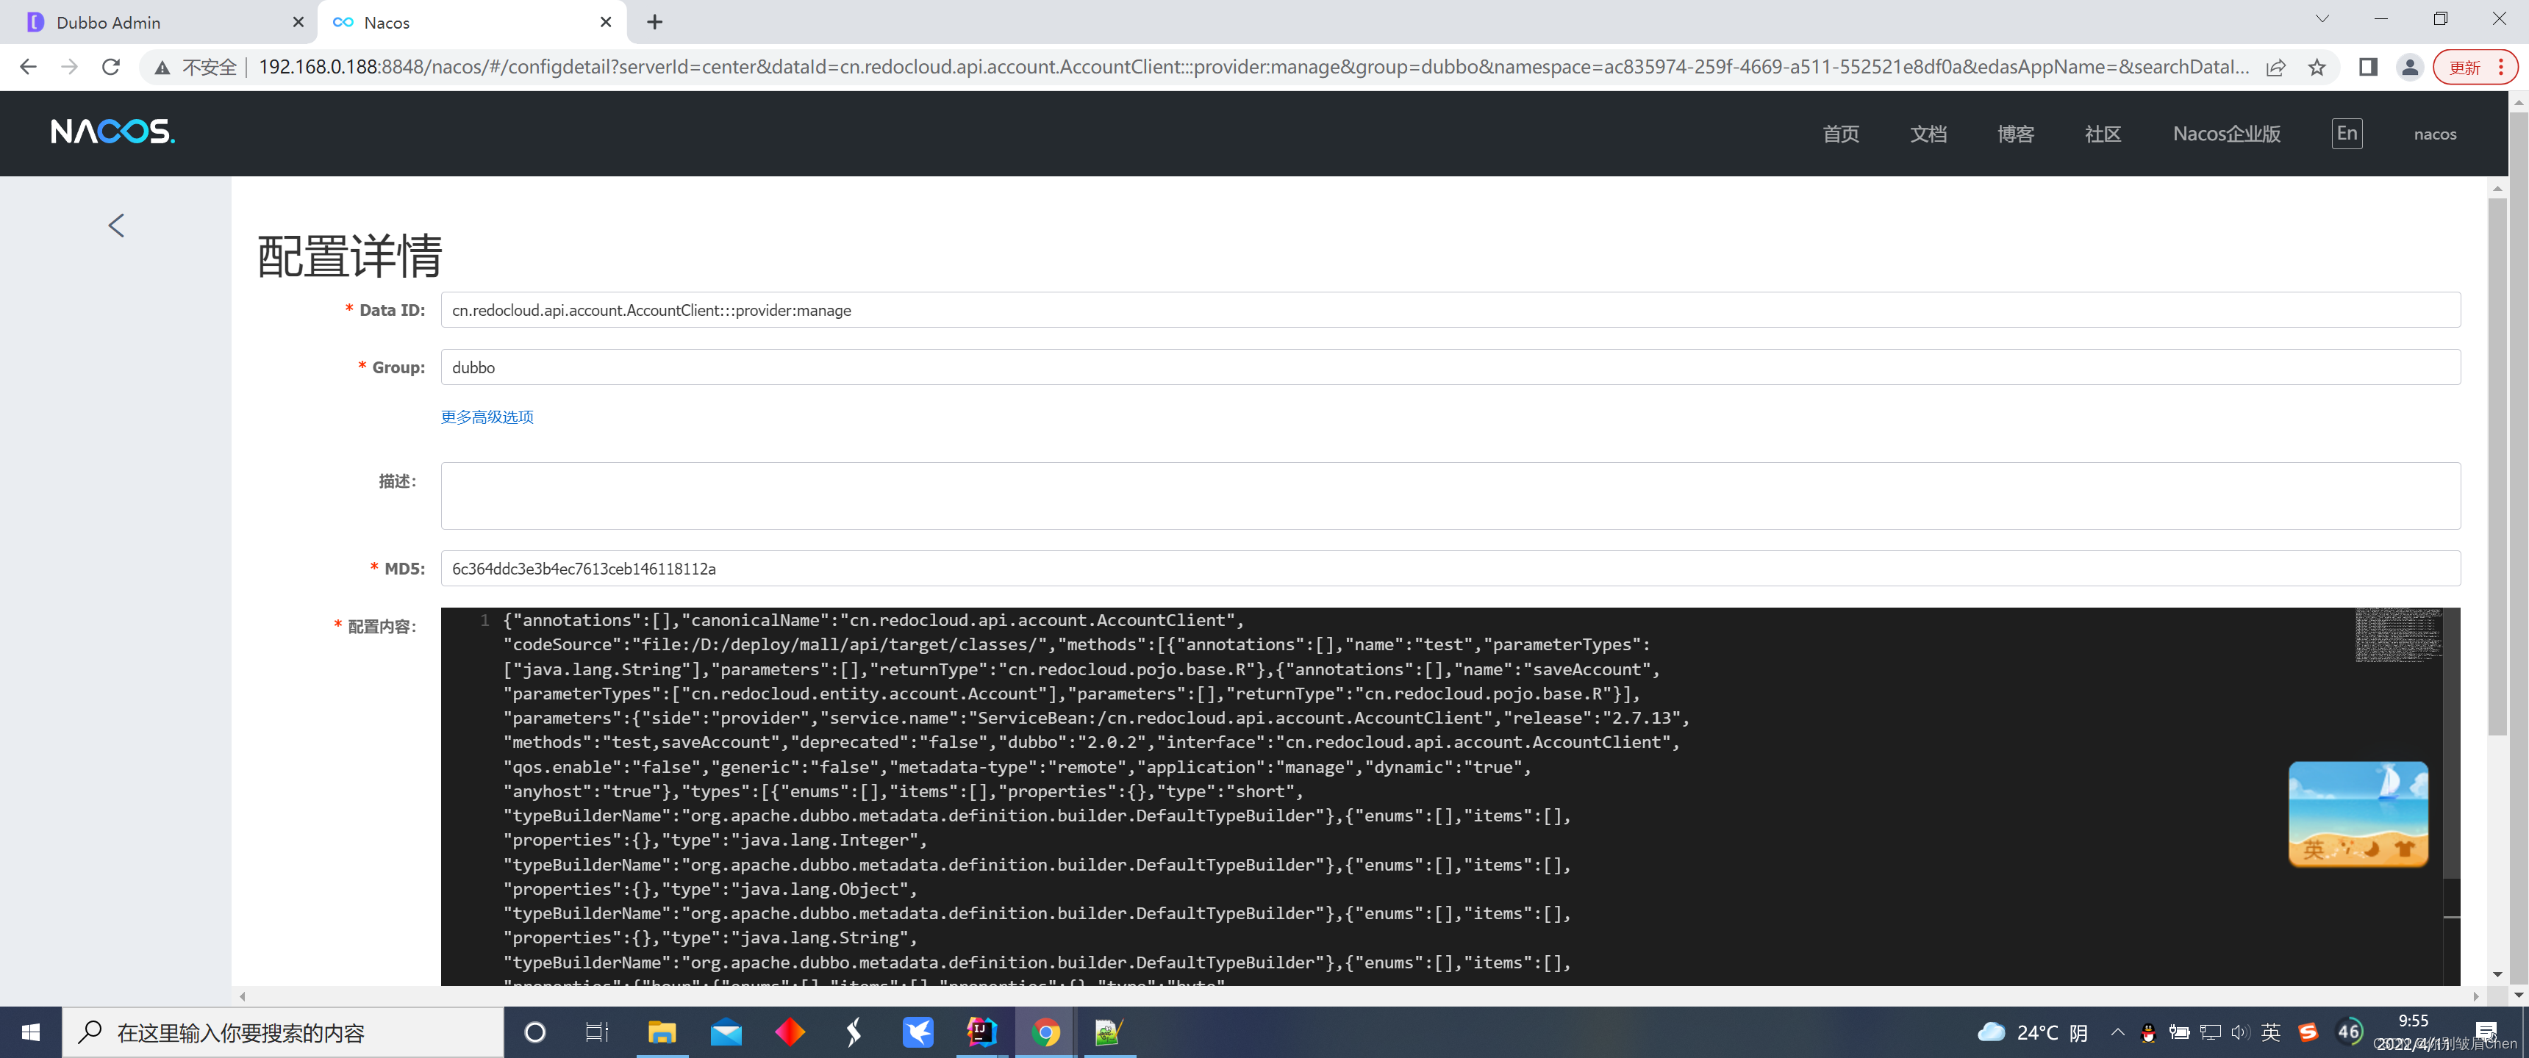Screen dimensions: 2529x1058
Task: Expand 更多高级选项 advanced options
Action: 487,416
